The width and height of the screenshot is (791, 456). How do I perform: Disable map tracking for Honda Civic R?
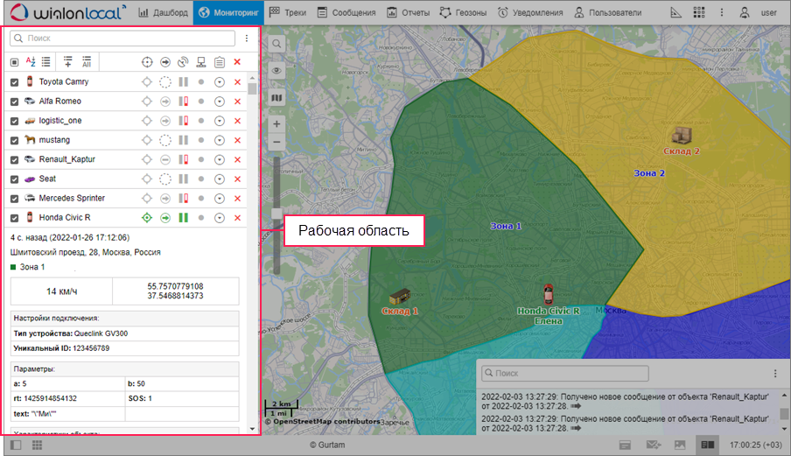[147, 218]
